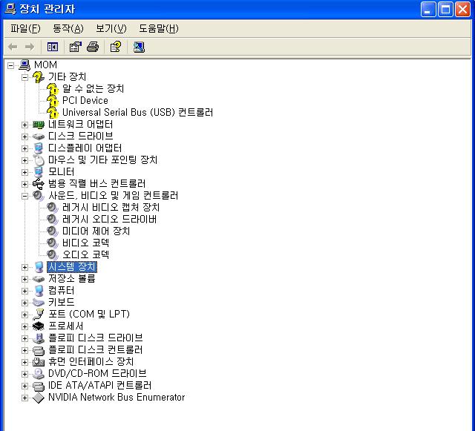Select the 알 수 없는 장치 label
Image resolution: width=475 pixels, height=431 pixels.
point(94,89)
